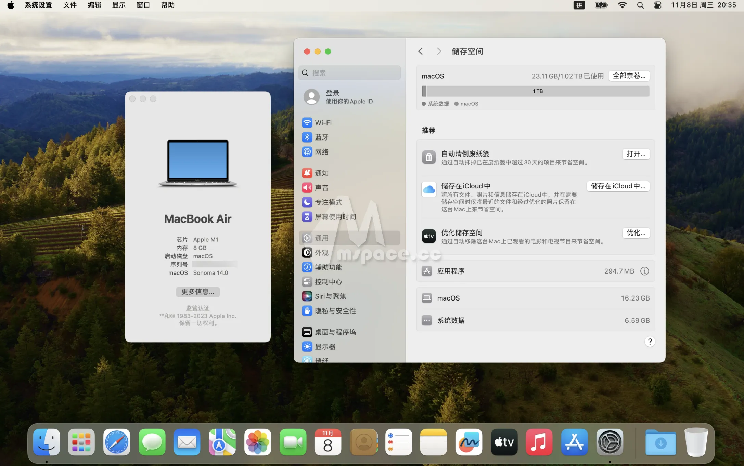Viewport: 744px width, 466px height.
Task: Open Contacts app in Dock
Action: click(363, 442)
